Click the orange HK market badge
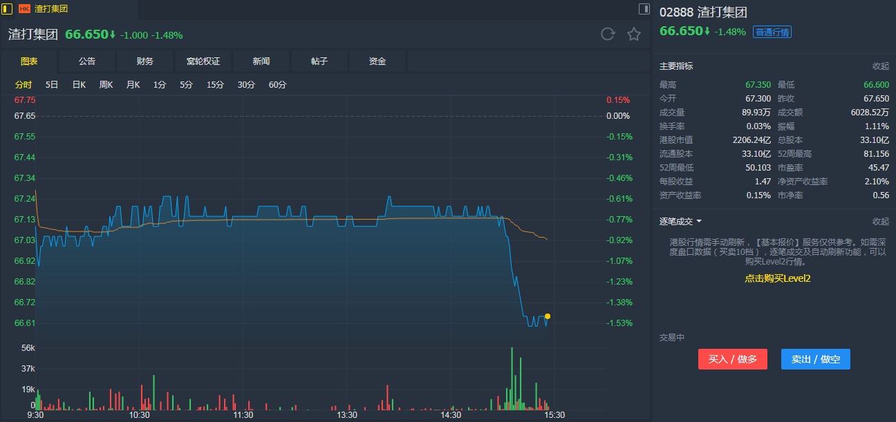896x422 pixels. pos(24,9)
